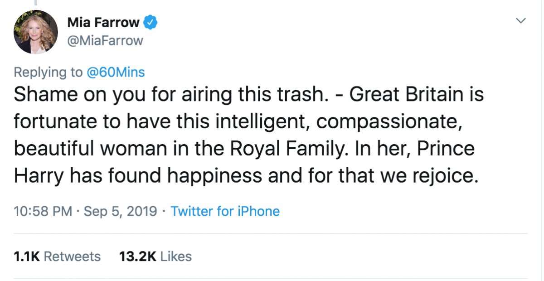Click the "Replying to" label text
This screenshot has width=544, height=281.
(49, 72)
